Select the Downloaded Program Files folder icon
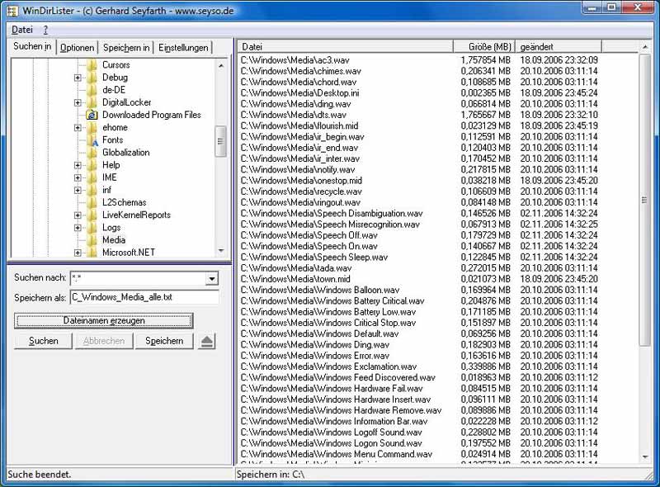Screen dimensions: 660x487 [x=92, y=115]
